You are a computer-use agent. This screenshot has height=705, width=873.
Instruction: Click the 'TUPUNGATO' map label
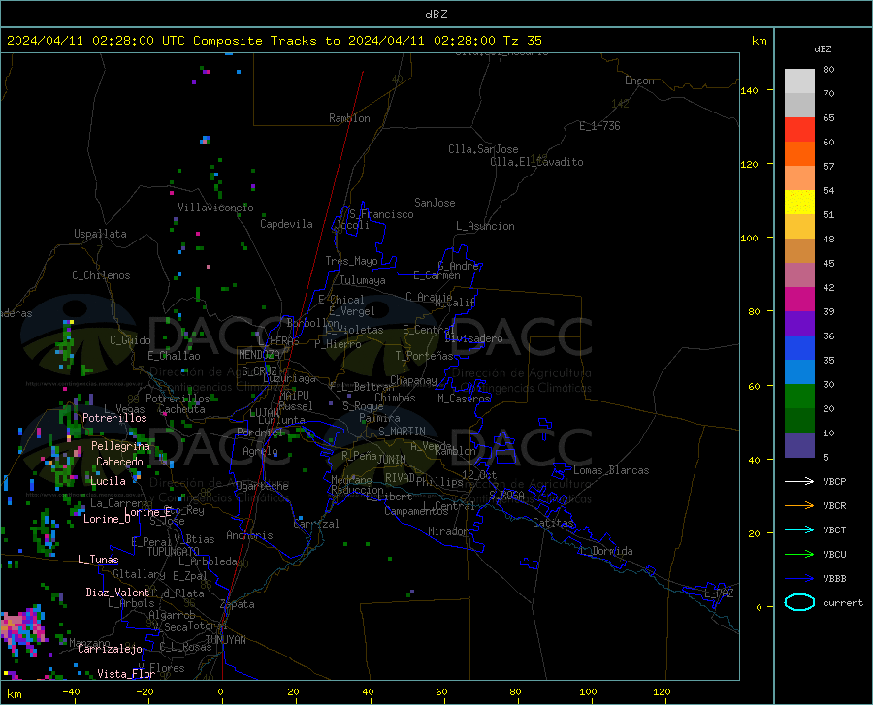coord(174,552)
